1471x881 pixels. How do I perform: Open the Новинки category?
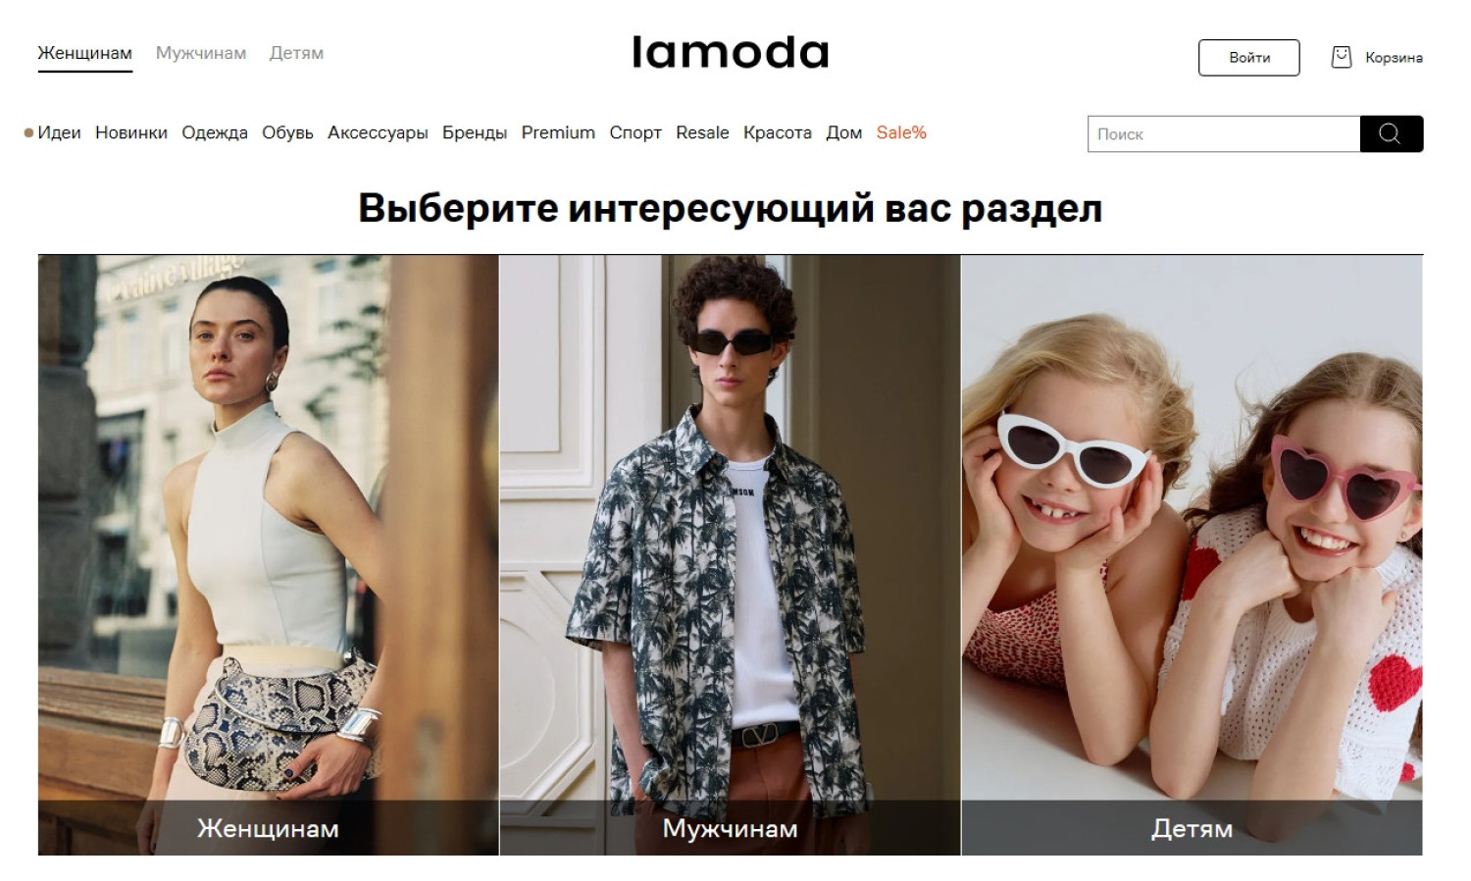point(131,132)
